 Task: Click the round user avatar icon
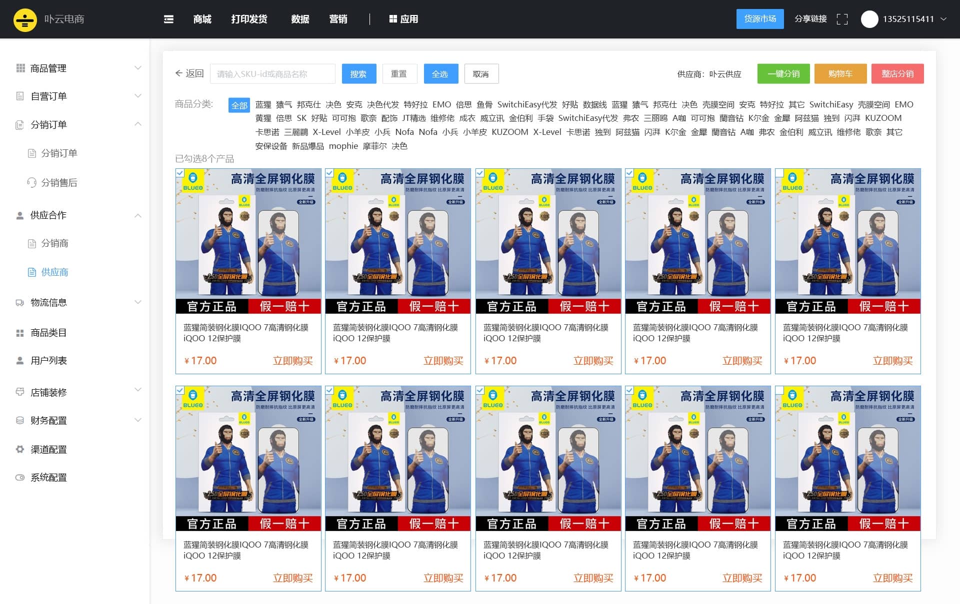(x=869, y=19)
